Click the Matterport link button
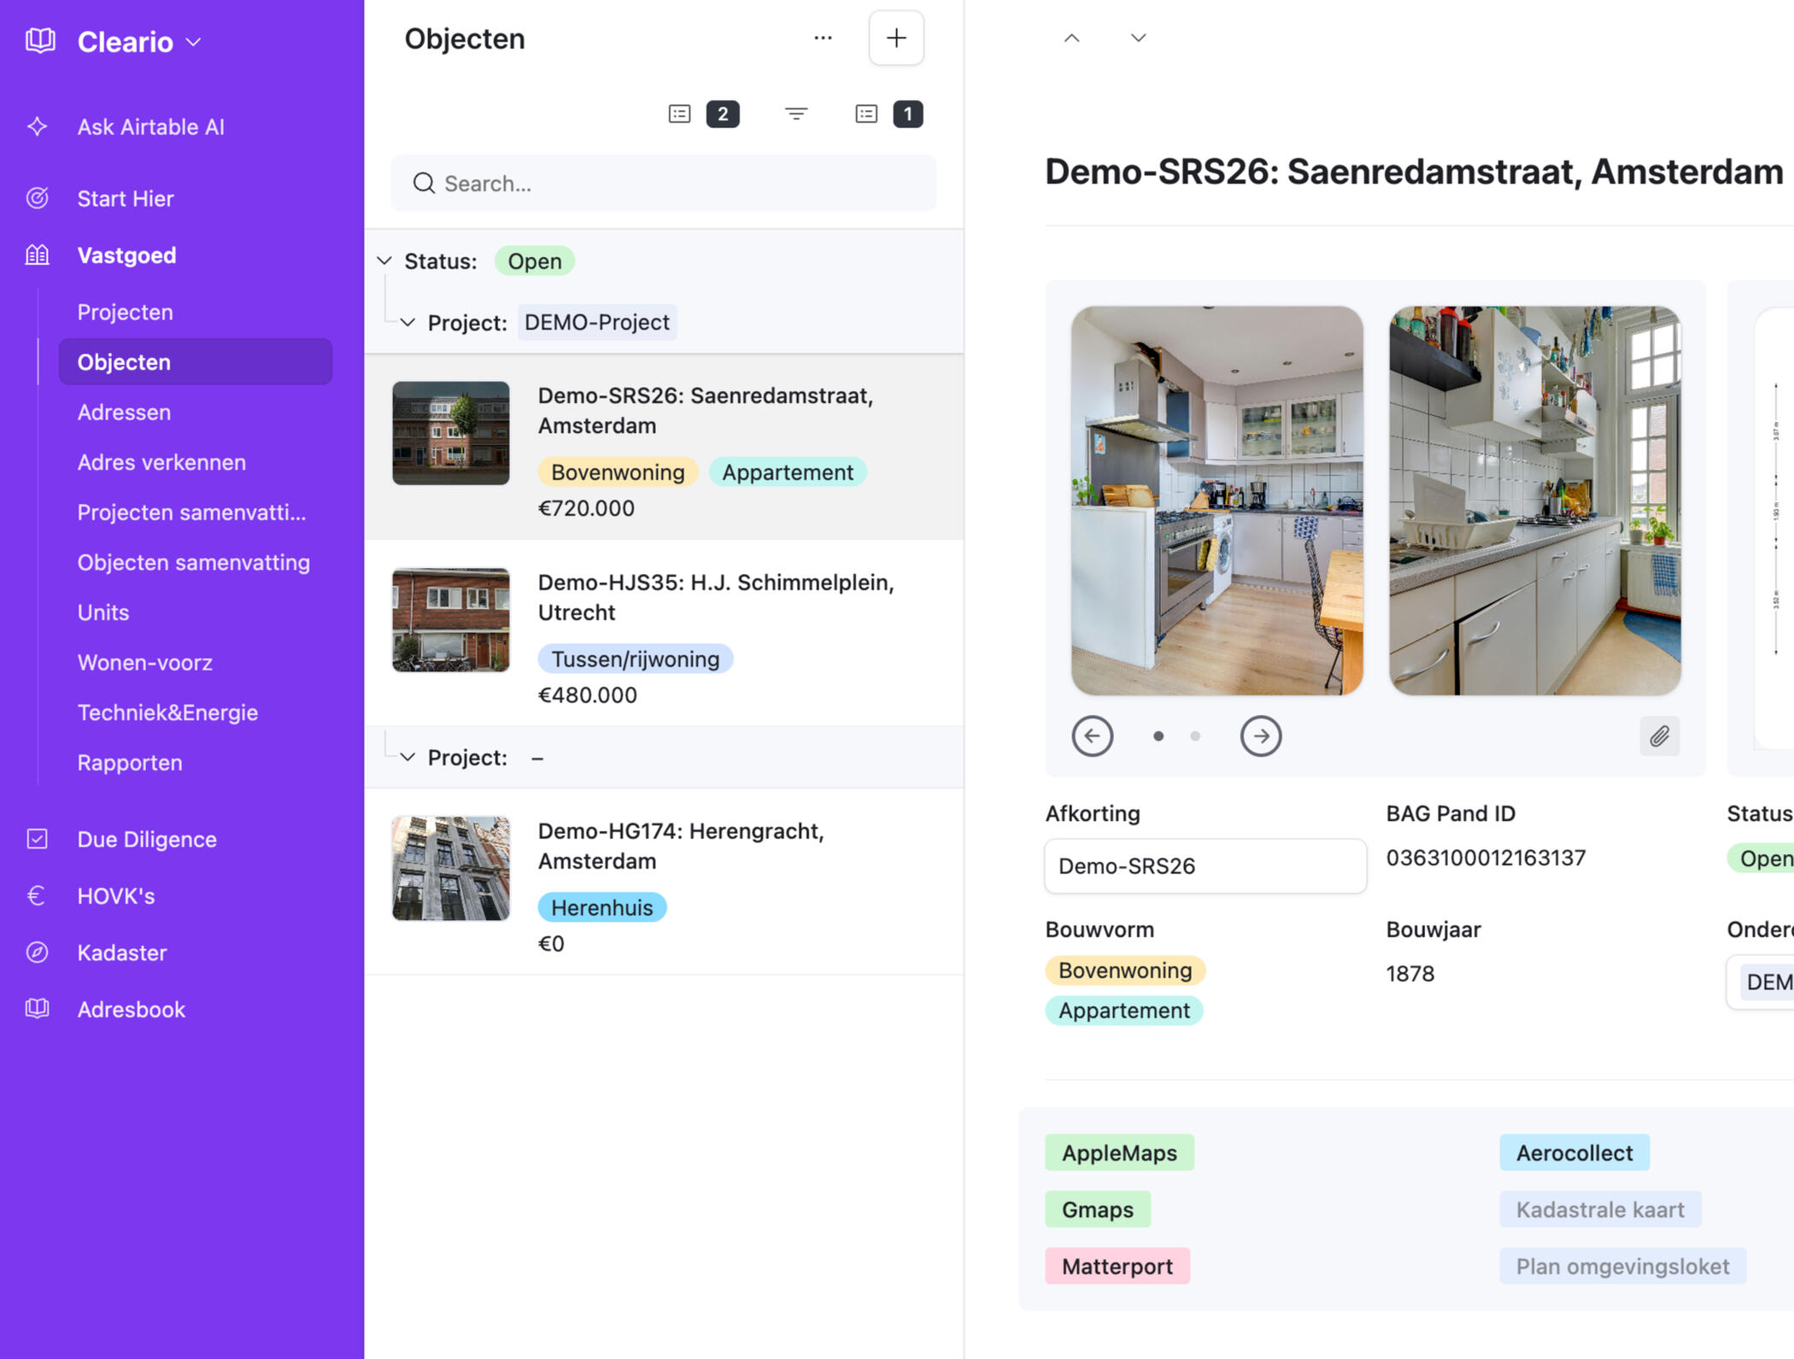The width and height of the screenshot is (1794, 1359). [1117, 1266]
